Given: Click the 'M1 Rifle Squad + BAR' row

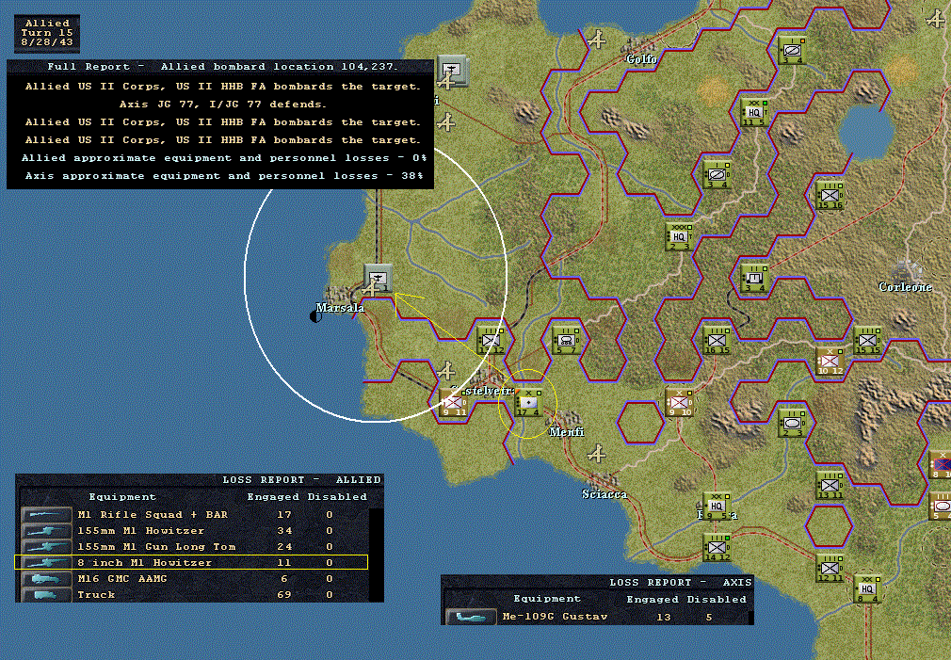Looking at the screenshot, I should coord(194,515).
